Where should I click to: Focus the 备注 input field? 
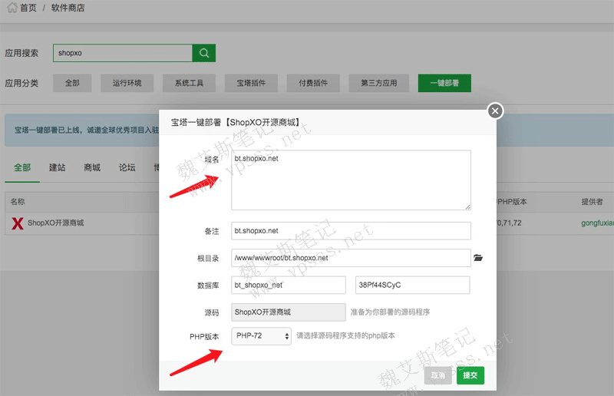pos(351,231)
